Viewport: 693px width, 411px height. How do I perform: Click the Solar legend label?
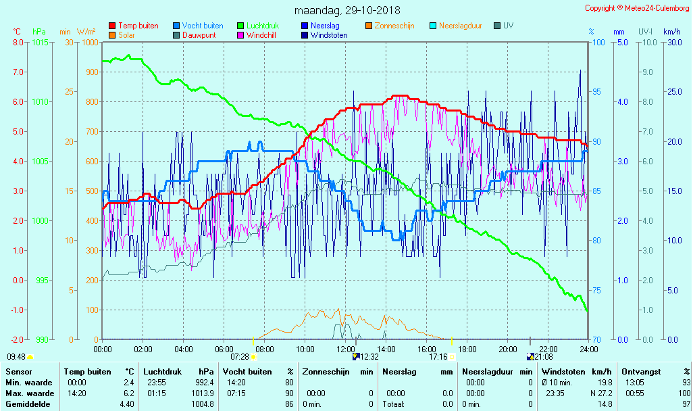128,35
